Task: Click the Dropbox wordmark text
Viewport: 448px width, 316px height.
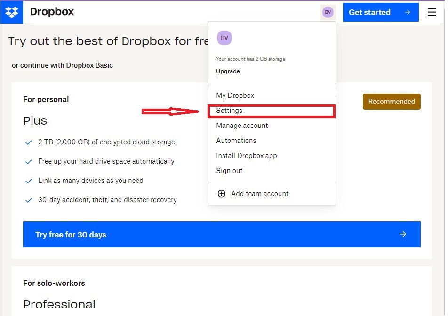Action: click(52, 12)
